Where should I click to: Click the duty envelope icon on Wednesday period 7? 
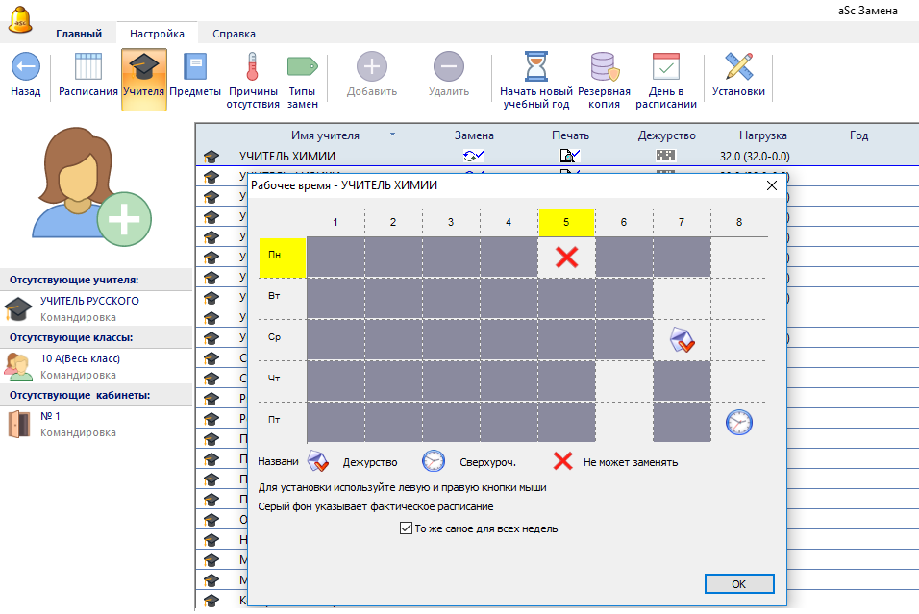tap(682, 340)
